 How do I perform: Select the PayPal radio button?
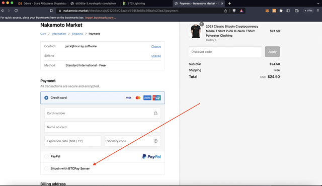46,156
